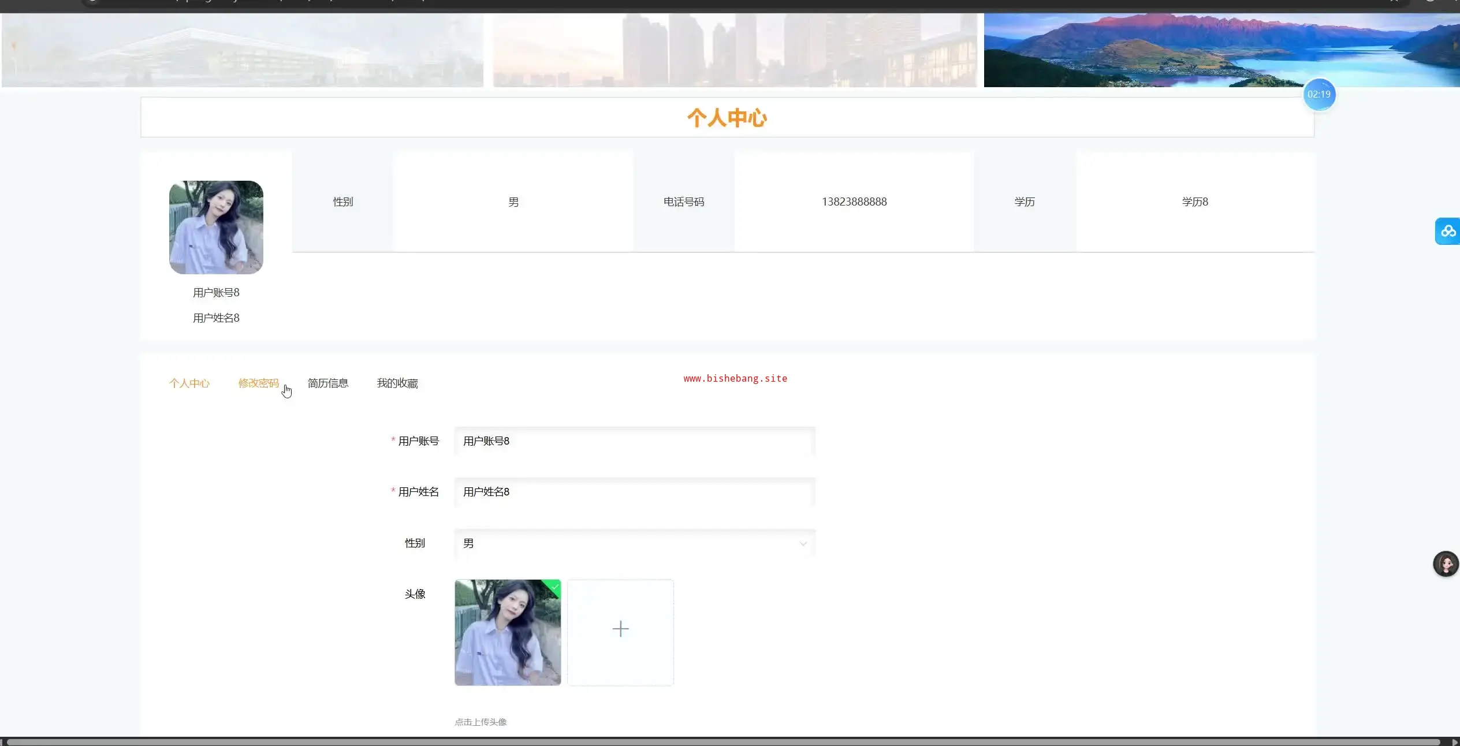Click the Baidu cloud icon on right edge
The width and height of the screenshot is (1460, 746).
point(1448,232)
